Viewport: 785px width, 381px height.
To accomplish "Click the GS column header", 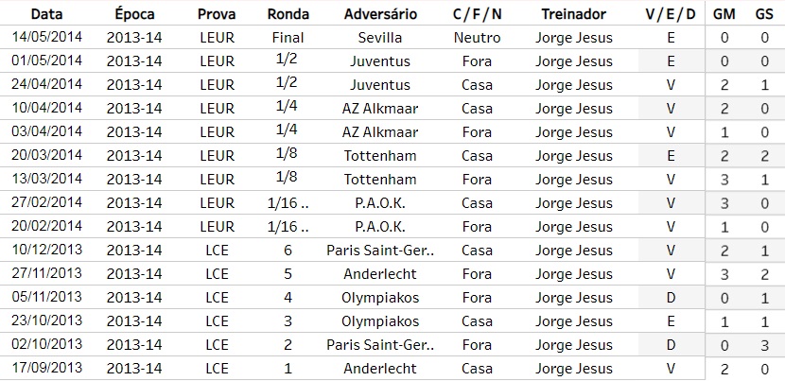I will pyautogui.click(x=762, y=14).
